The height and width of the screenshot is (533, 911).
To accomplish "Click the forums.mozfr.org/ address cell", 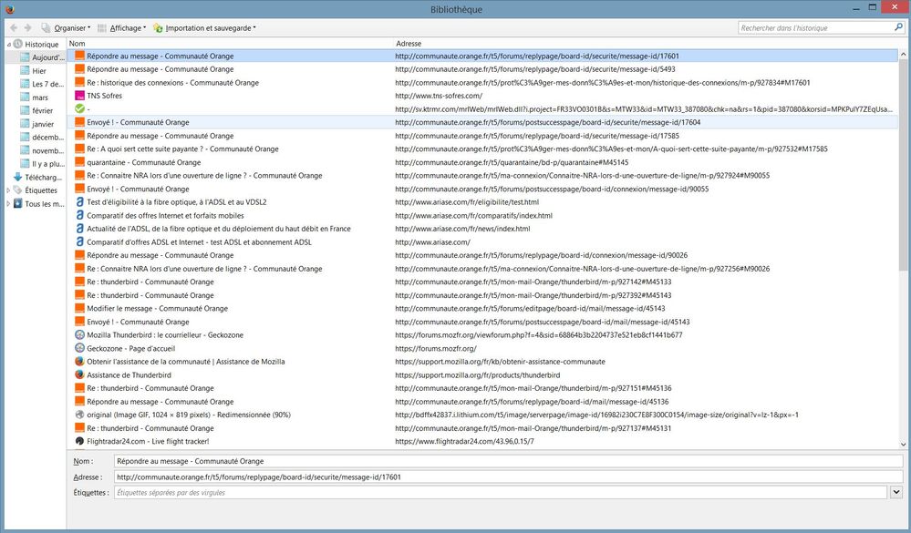I will (x=436, y=348).
